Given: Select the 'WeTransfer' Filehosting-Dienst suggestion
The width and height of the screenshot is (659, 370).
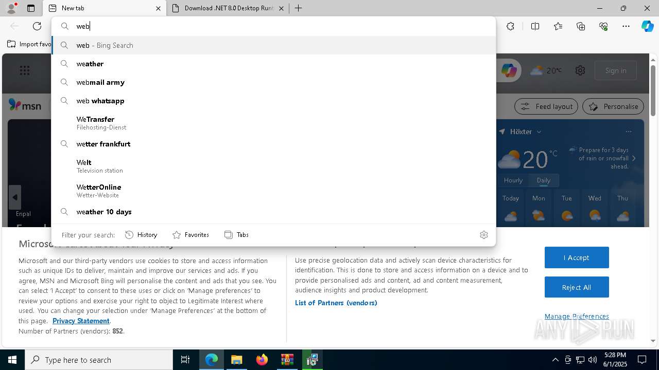Looking at the screenshot, I should coord(273,123).
